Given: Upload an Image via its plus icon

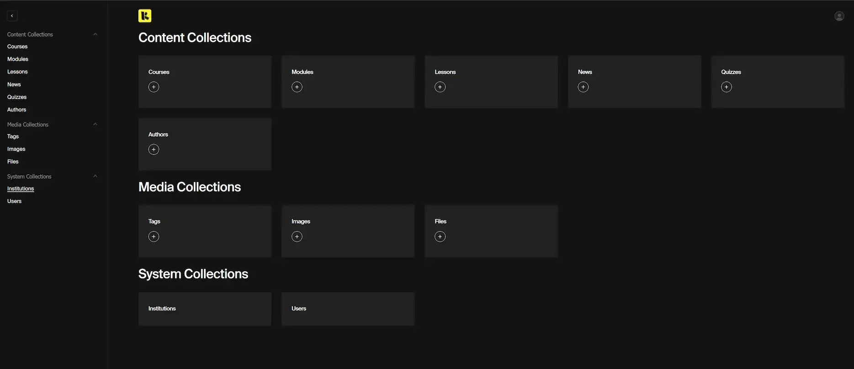Looking at the screenshot, I should pyautogui.click(x=296, y=235).
